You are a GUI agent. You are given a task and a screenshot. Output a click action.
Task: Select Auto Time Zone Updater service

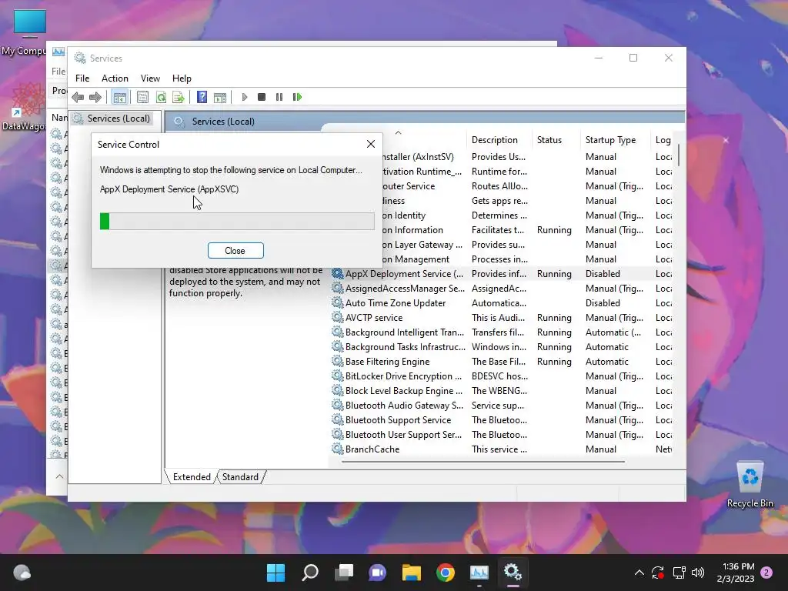click(502, 303)
